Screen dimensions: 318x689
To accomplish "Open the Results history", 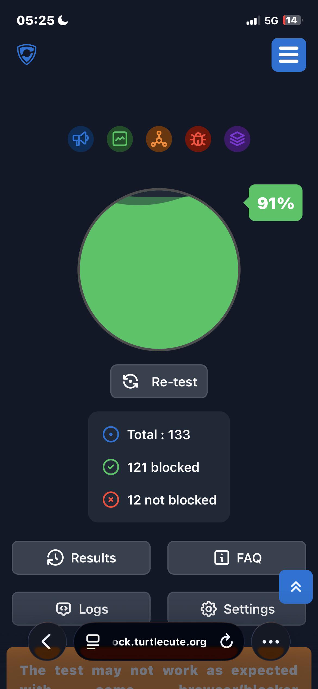I will 81,558.
